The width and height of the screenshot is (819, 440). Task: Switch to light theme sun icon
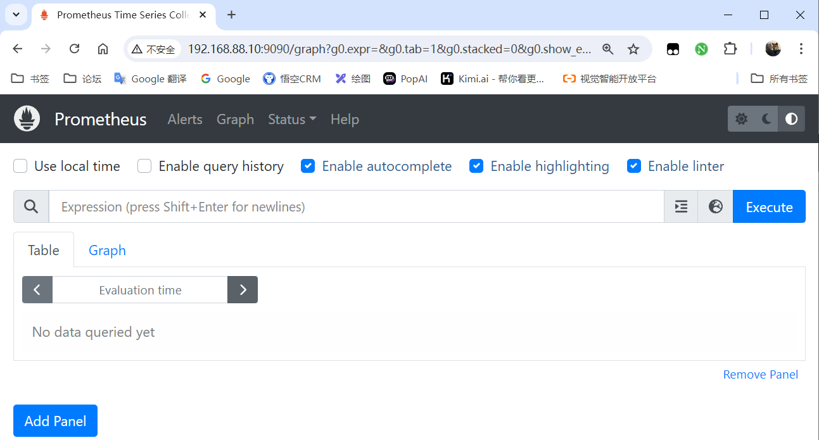pyautogui.click(x=741, y=119)
